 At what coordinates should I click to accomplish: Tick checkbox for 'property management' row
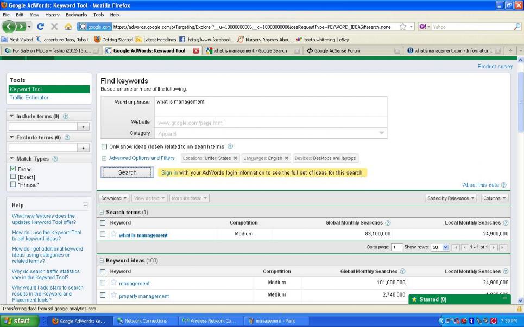(x=103, y=295)
